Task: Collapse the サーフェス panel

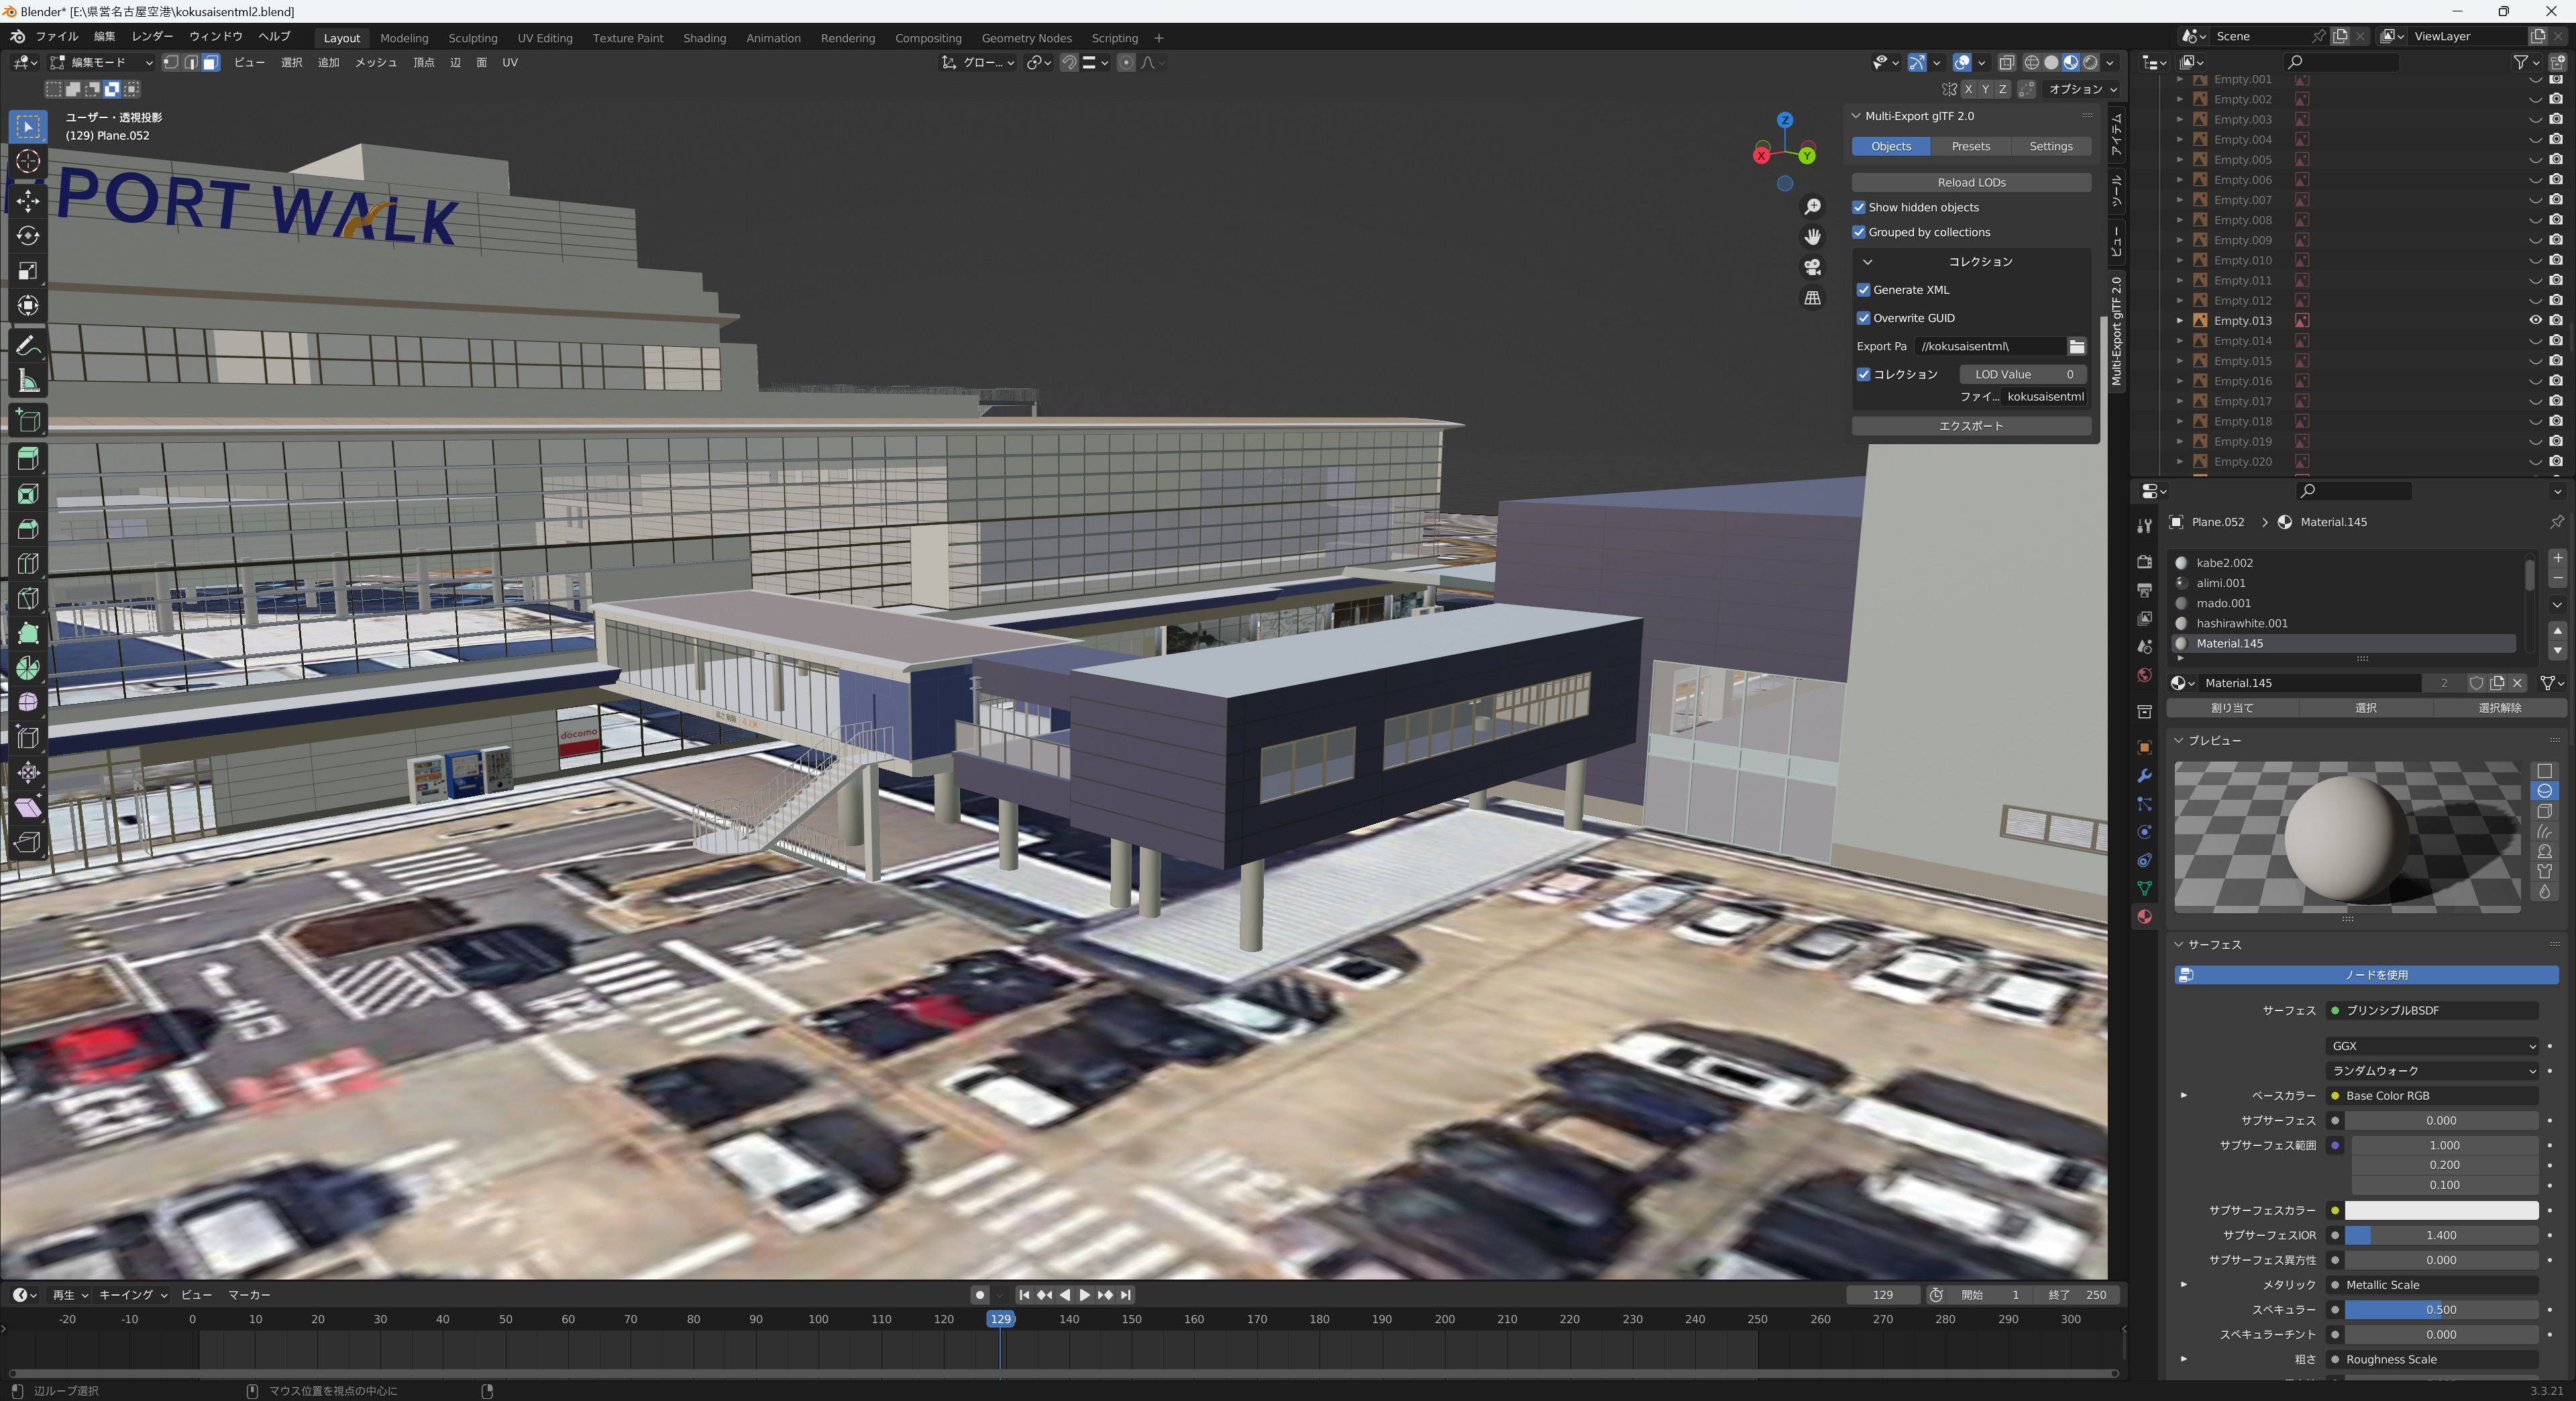Action: point(2179,945)
